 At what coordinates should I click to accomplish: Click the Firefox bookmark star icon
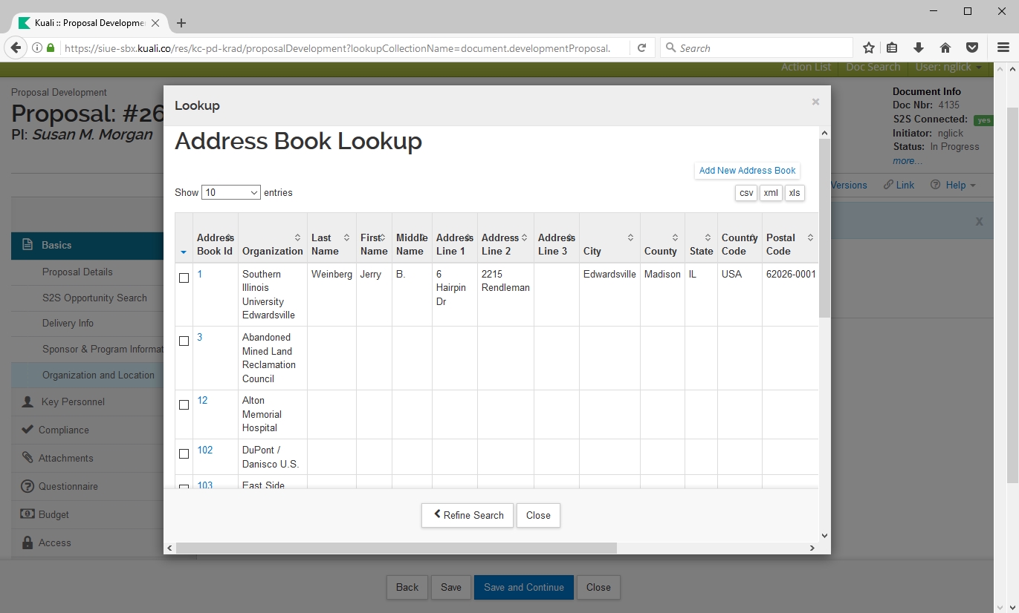[868, 48]
